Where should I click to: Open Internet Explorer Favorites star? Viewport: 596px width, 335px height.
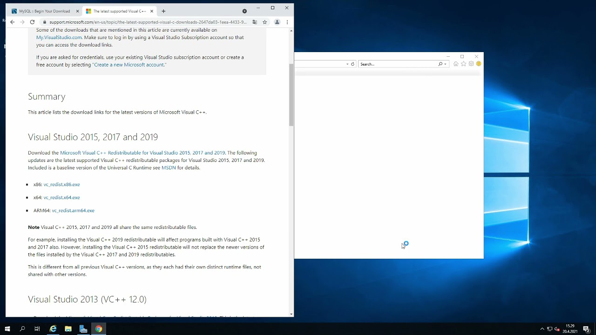463,64
